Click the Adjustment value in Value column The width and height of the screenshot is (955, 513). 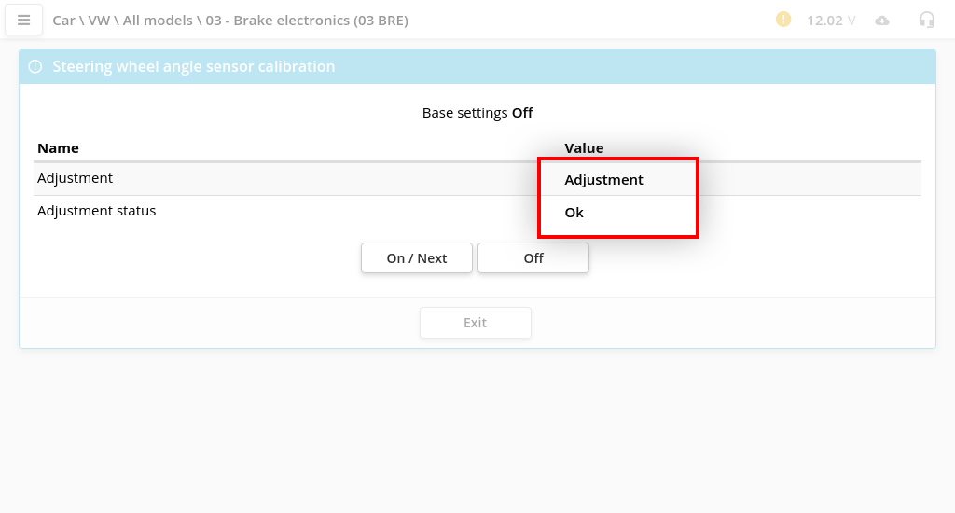click(603, 180)
